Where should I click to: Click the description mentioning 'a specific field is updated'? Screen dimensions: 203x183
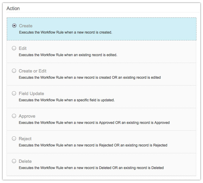coord(67,100)
